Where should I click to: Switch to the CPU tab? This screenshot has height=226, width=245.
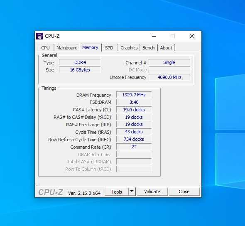pyautogui.click(x=45, y=48)
